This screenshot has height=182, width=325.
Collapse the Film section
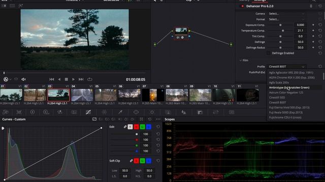click(240, 60)
